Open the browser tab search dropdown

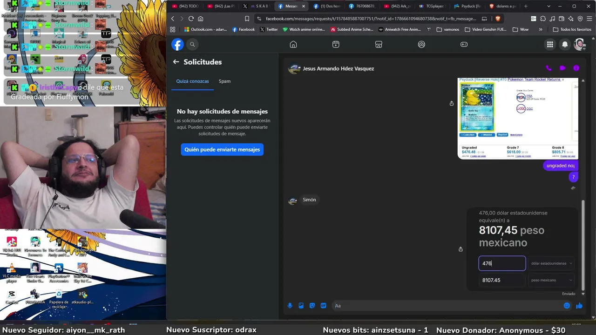(x=549, y=6)
